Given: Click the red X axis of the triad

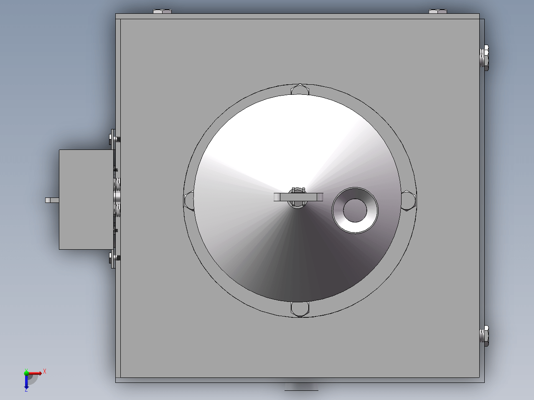Looking at the screenshot, I should pos(35,373).
